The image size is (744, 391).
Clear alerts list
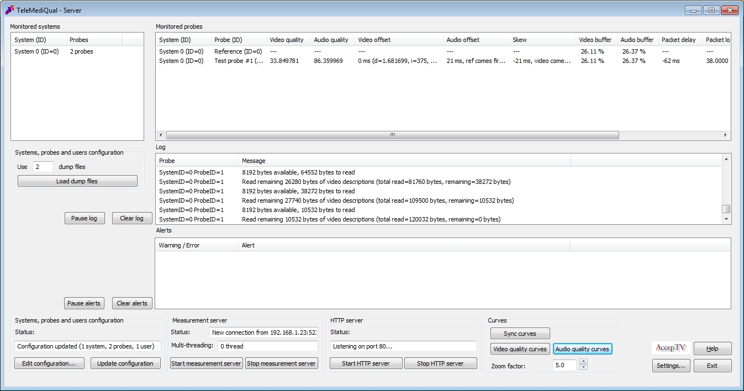[x=132, y=303]
